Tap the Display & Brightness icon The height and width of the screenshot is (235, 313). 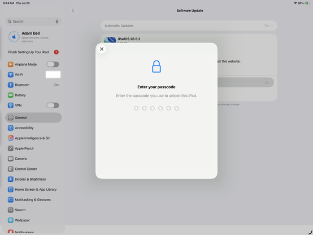[x=11, y=179]
